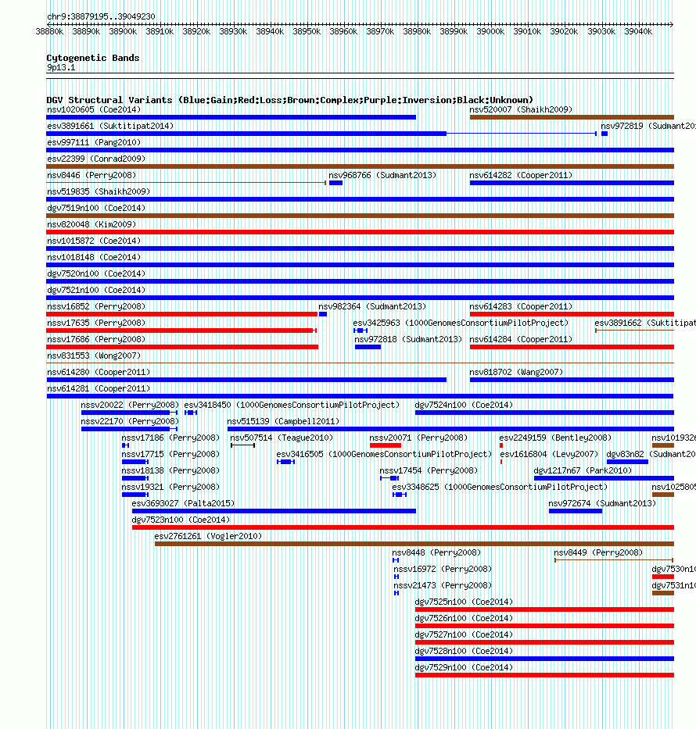This screenshot has width=696, height=729.
Task: Click nssv17715 (Perry2008) label
Action: click(x=170, y=454)
